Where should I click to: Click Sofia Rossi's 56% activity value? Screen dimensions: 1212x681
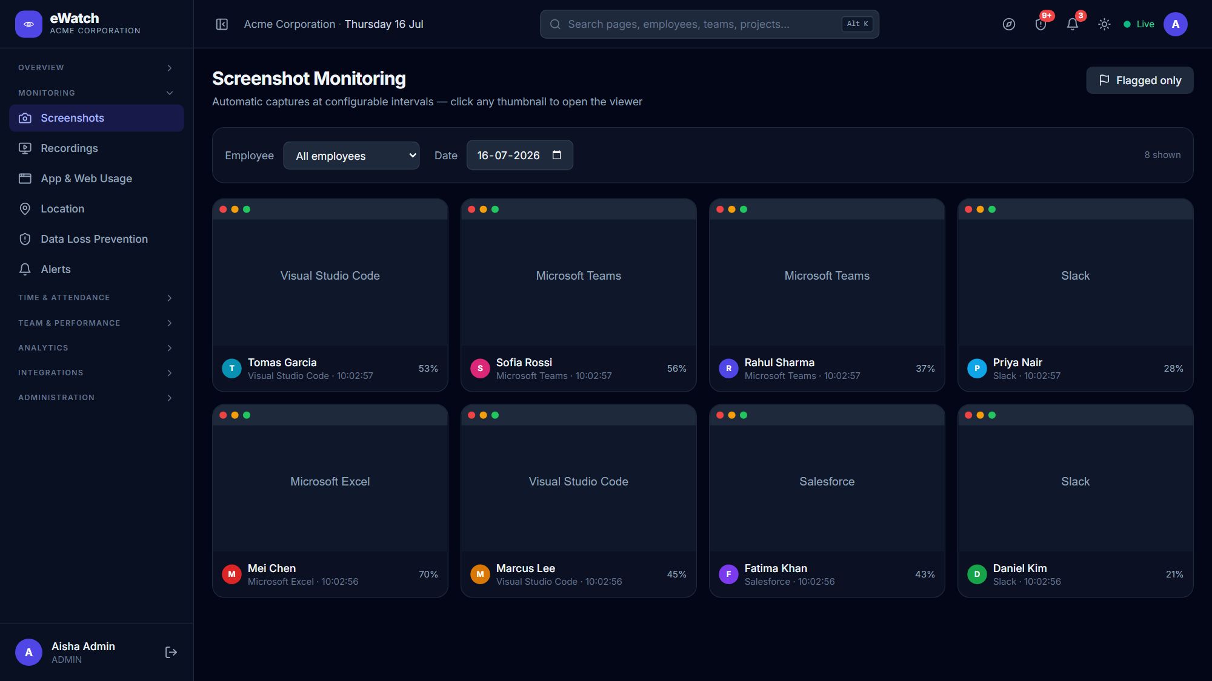(677, 369)
